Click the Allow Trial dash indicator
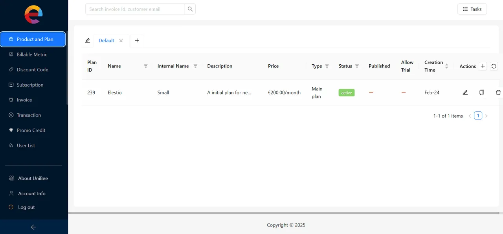 [404, 93]
